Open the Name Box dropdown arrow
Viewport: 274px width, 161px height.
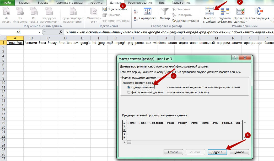coord(39,32)
